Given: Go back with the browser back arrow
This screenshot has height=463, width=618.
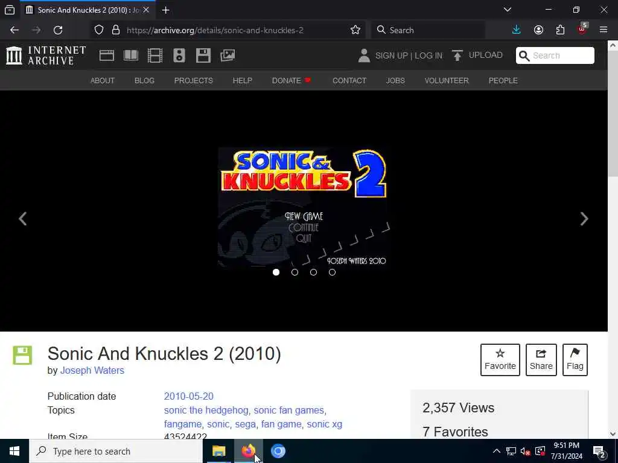Looking at the screenshot, I should [x=14, y=30].
